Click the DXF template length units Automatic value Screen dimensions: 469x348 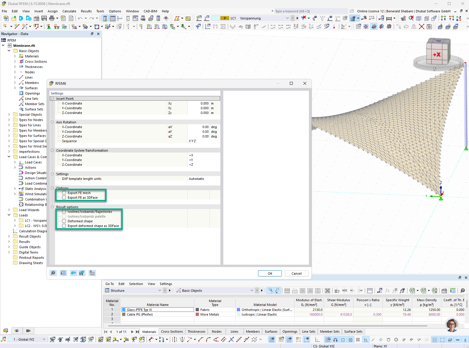click(204, 179)
